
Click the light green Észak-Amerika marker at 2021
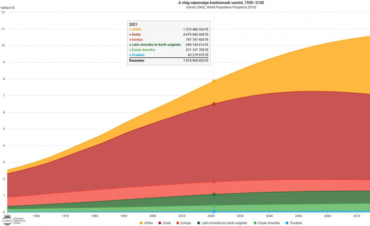(214, 206)
